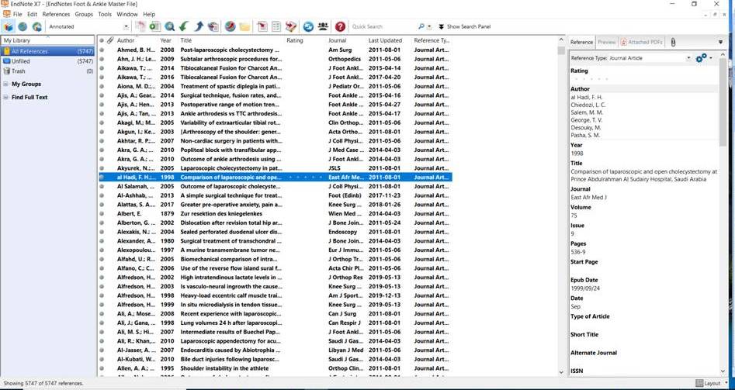Switch to Online Search Mode globe

23,26
